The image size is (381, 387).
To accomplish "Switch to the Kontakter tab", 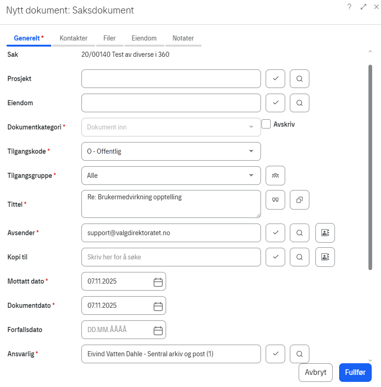I will tap(74, 38).
